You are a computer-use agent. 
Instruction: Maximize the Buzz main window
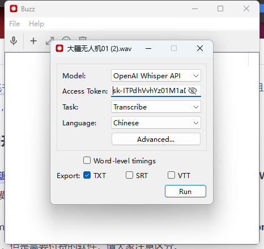220,9
